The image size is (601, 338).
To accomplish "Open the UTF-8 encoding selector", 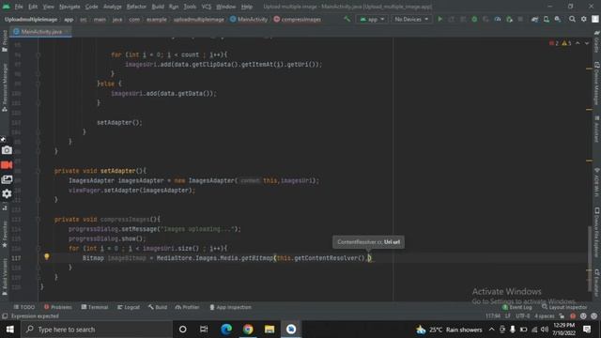I will point(523,316).
